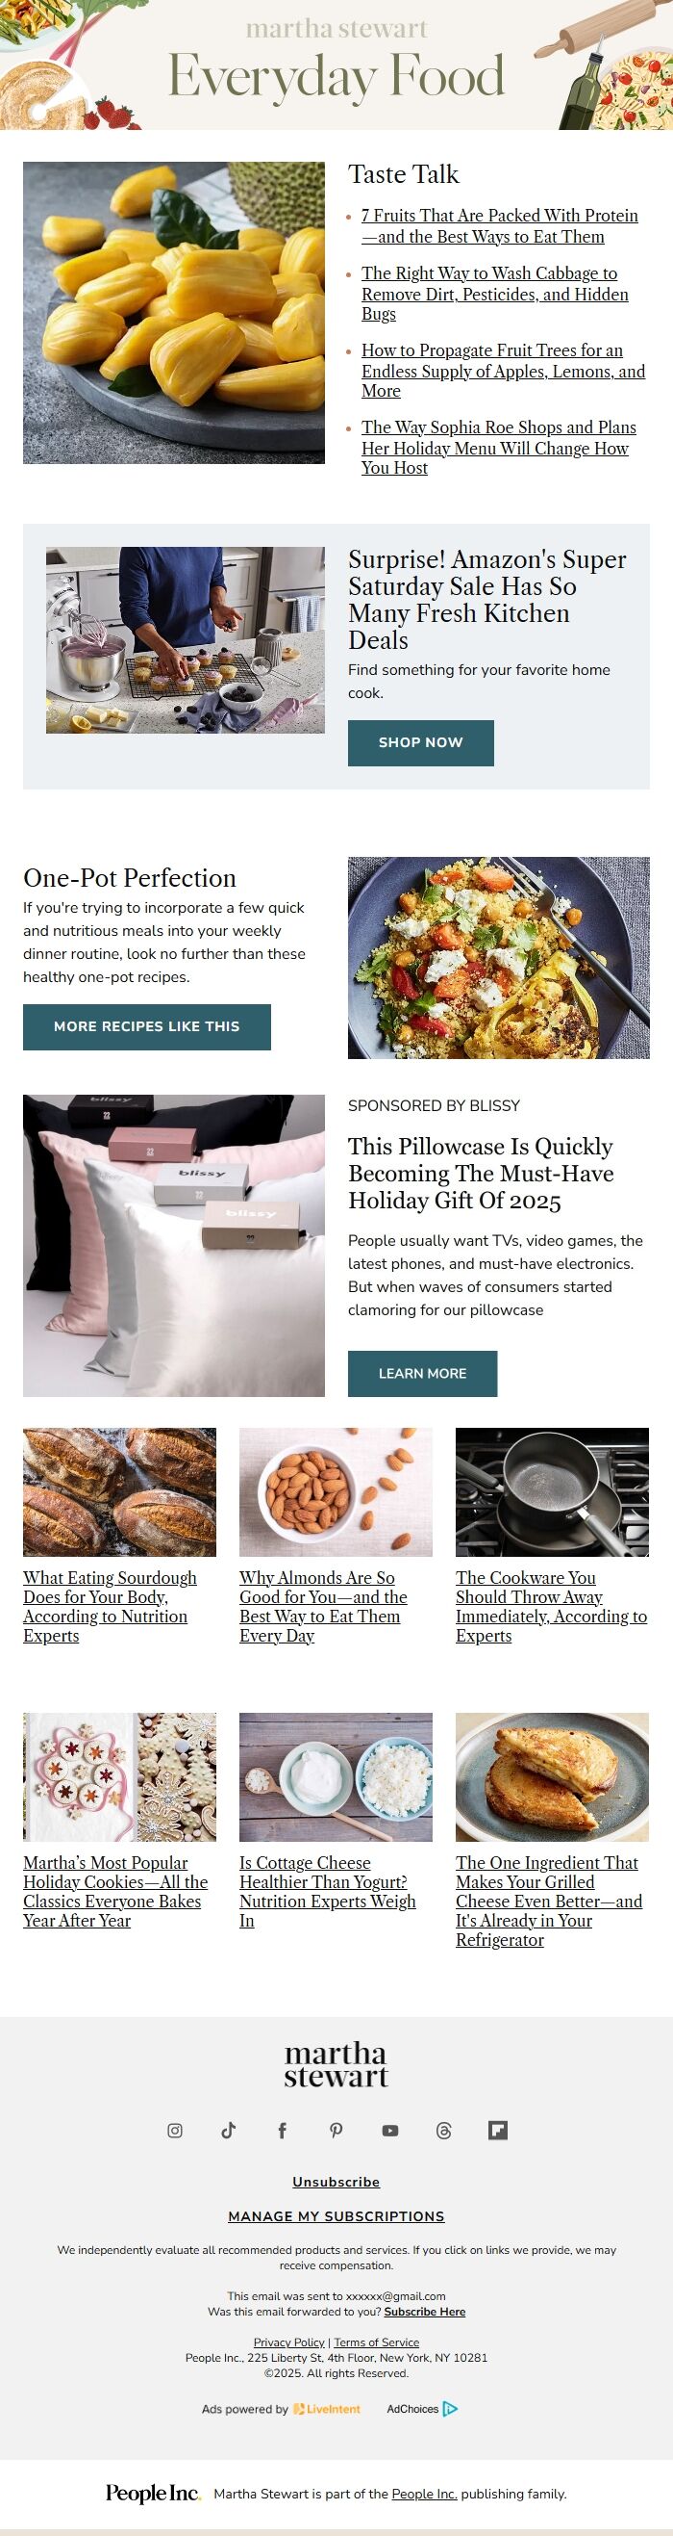Open the Instagram icon in footer
This screenshot has width=673, height=2536.
tap(175, 2131)
